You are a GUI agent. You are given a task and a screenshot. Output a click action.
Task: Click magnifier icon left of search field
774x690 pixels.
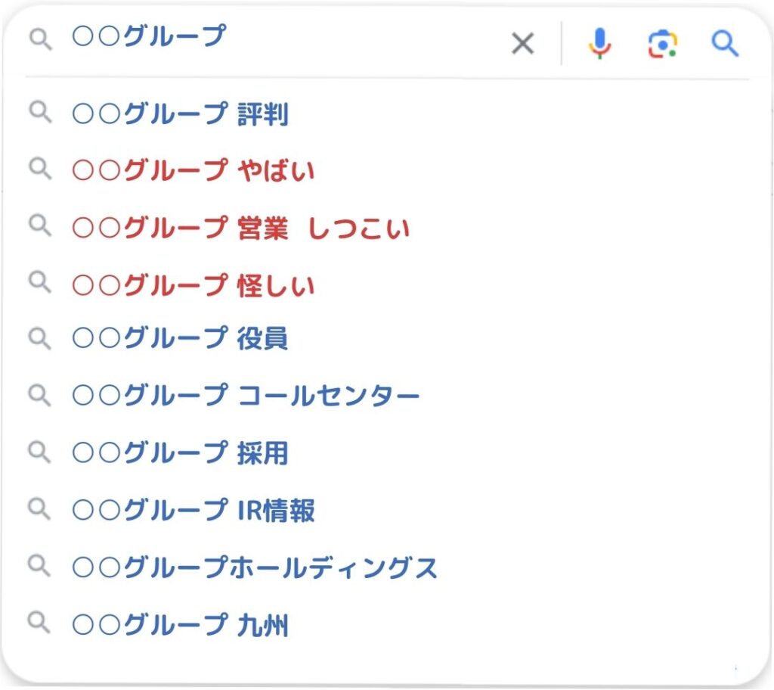[40, 39]
